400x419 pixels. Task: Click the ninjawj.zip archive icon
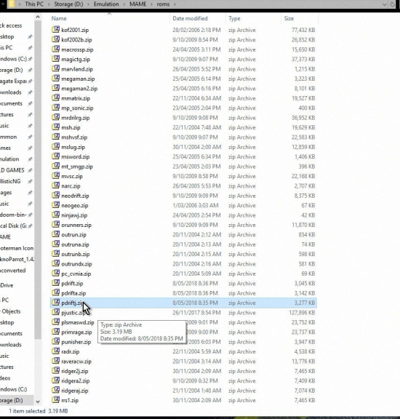pyautogui.click(x=55, y=215)
